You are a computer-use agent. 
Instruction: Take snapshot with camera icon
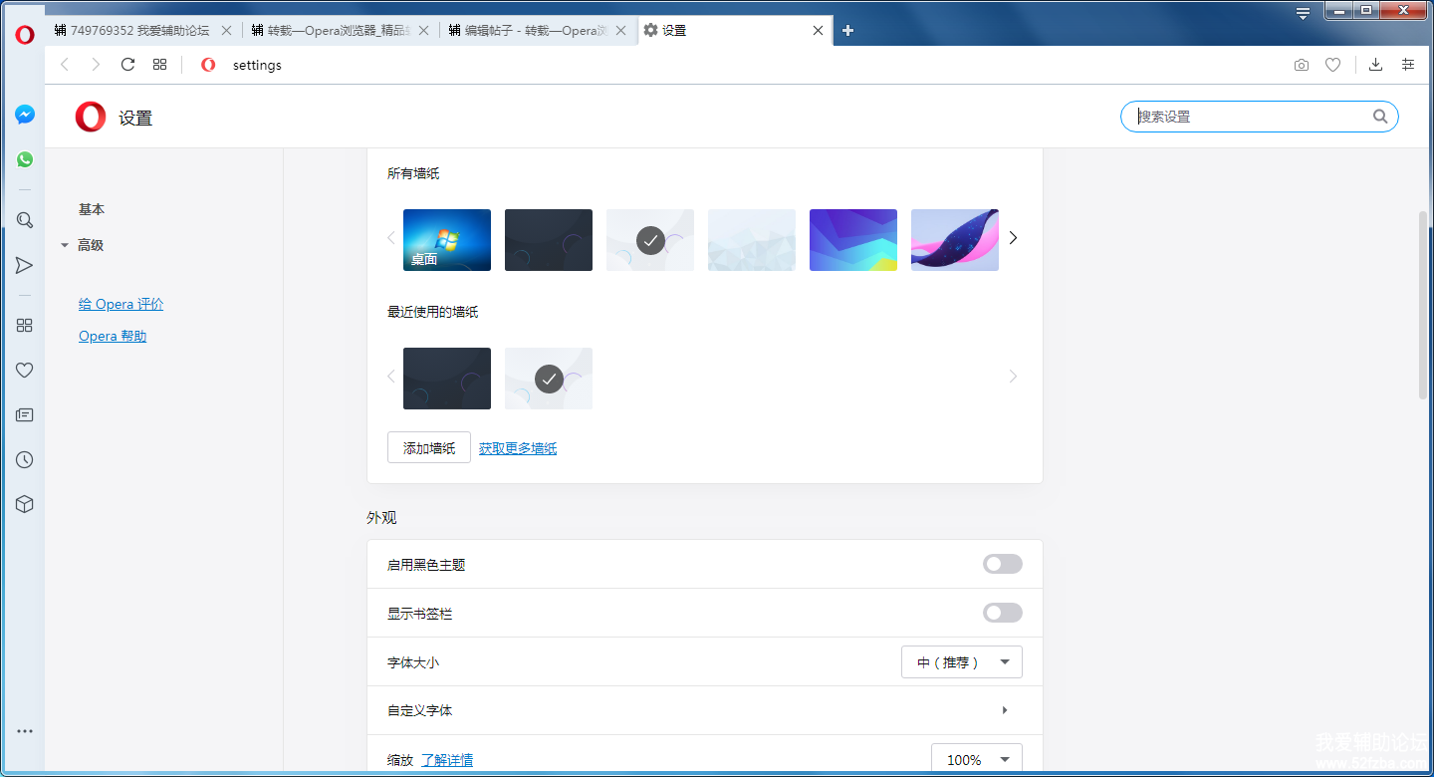(1302, 65)
